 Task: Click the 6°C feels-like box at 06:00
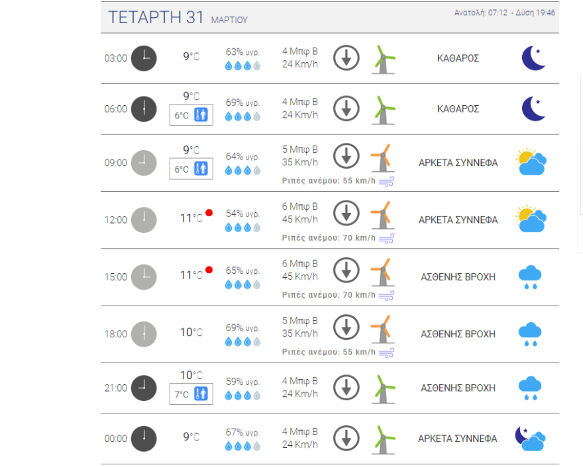click(191, 115)
